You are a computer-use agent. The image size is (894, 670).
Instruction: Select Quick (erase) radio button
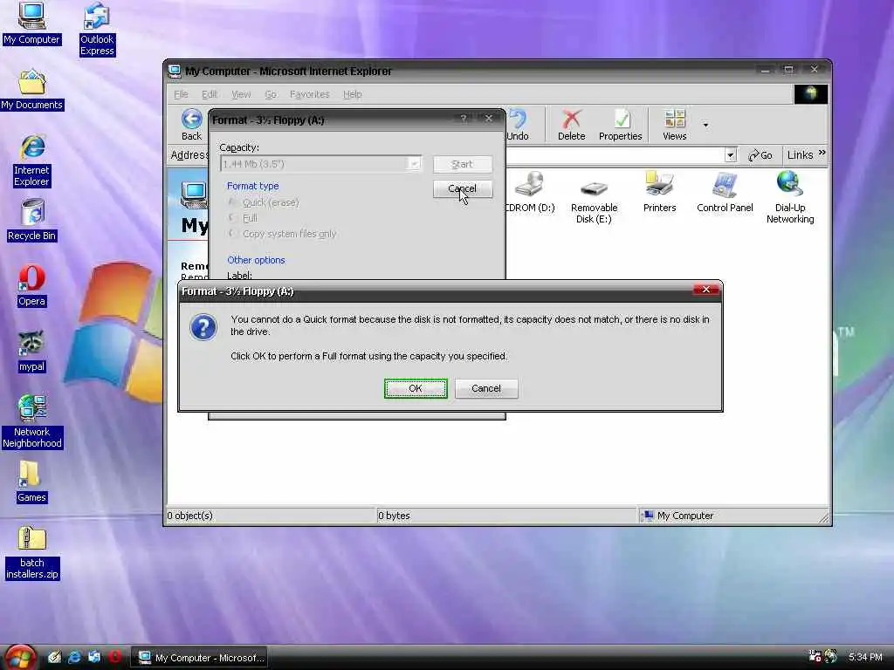(232, 202)
